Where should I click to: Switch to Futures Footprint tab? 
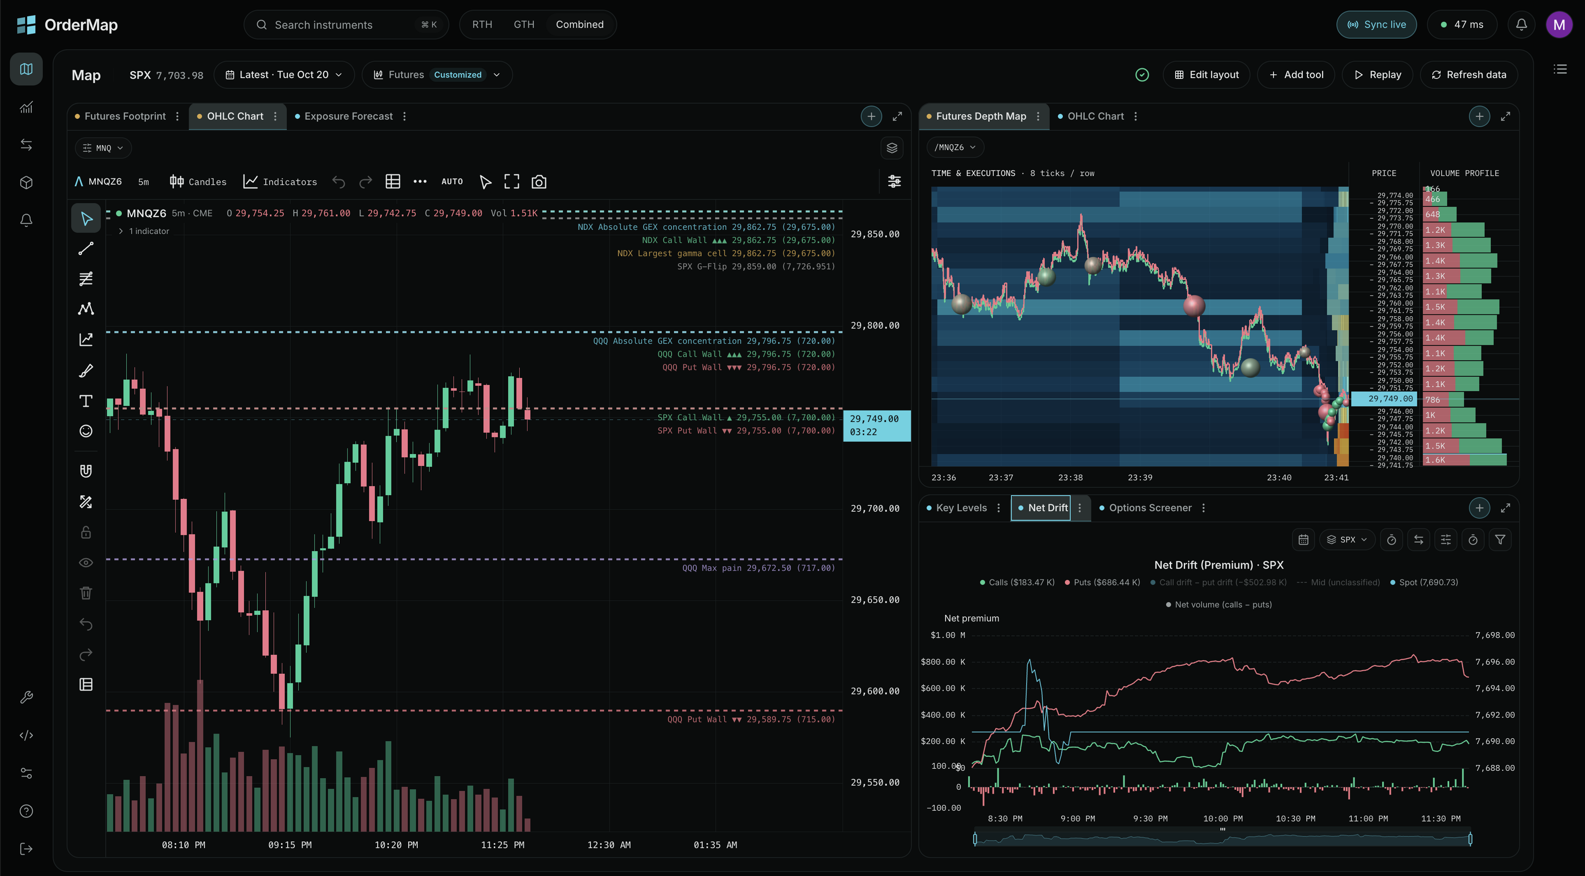(x=121, y=116)
